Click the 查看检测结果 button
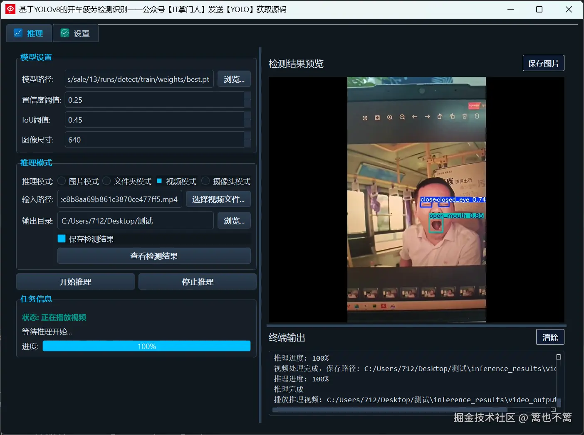The image size is (584, 435). (154, 256)
